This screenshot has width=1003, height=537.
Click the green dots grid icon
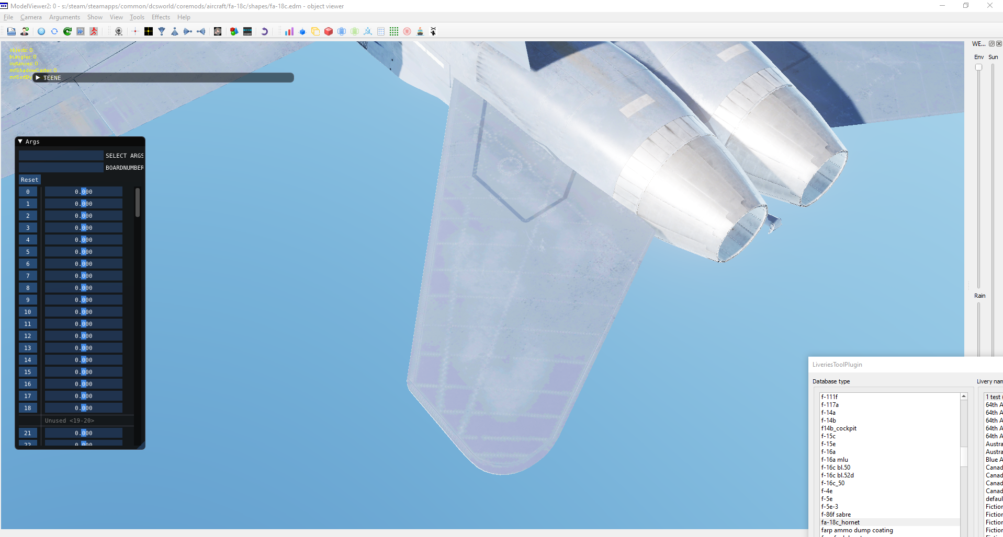394,31
